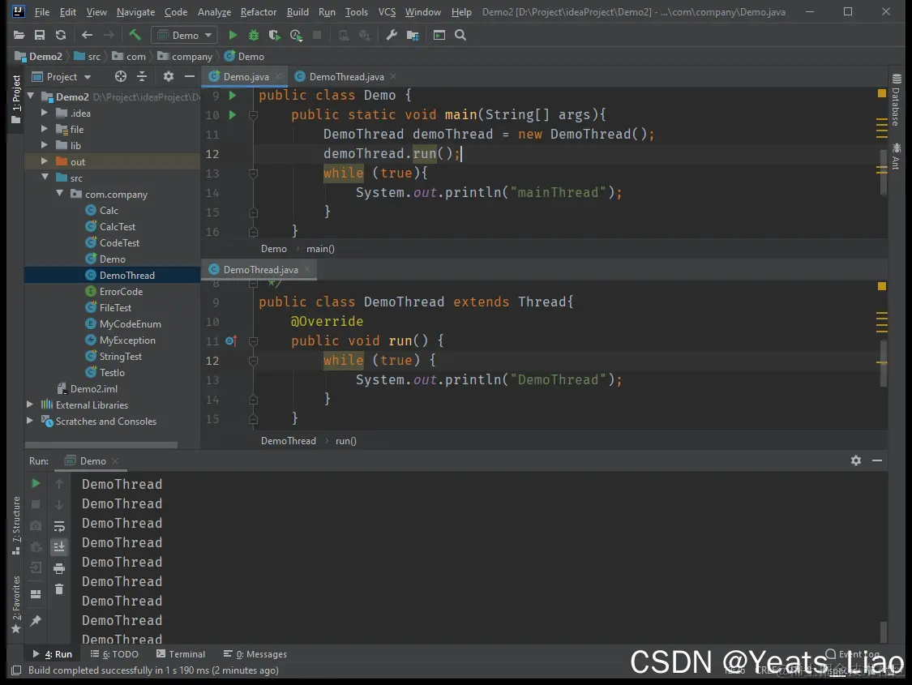The width and height of the screenshot is (912, 685).
Task: Select MyCodeEnum in project tree
Action: tap(131, 324)
